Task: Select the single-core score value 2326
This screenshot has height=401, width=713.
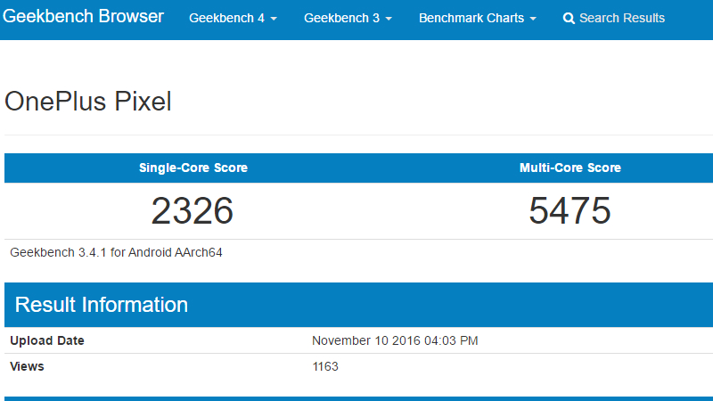Action: (x=192, y=211)
